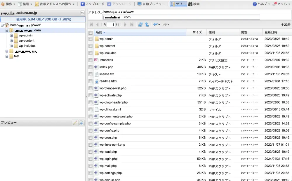This screenshot has width=292, height=181.
Task: Open the back history dropdown arrow
Action: coord(159,25)
